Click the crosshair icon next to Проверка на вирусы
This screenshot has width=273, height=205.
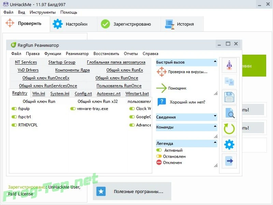(161, 72)
